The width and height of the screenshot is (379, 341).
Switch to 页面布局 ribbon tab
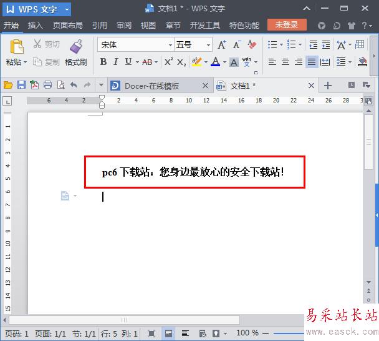coord(68,25)
